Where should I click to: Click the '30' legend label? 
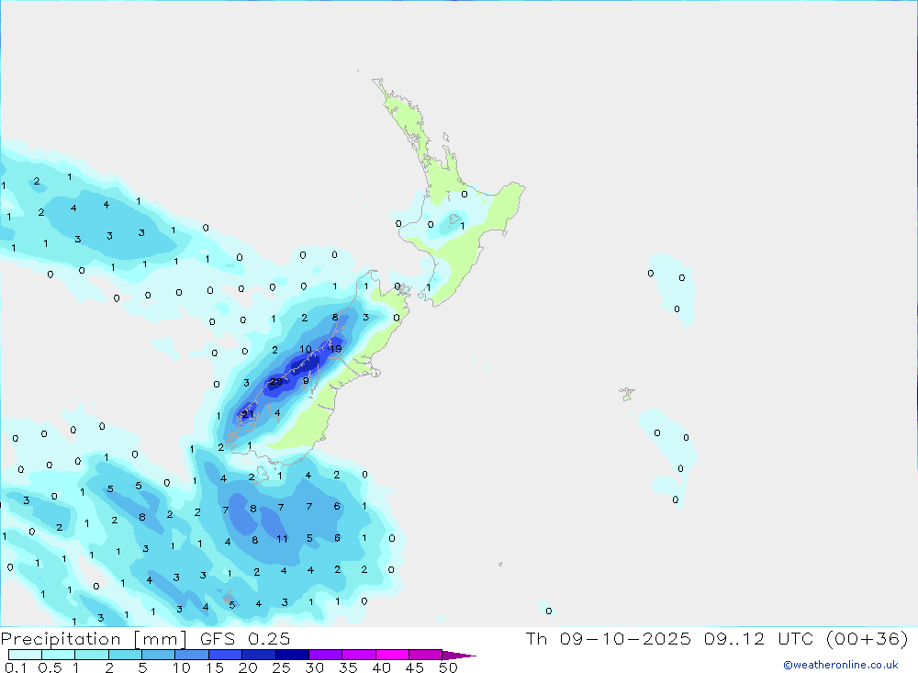click(x=314, y=667)
